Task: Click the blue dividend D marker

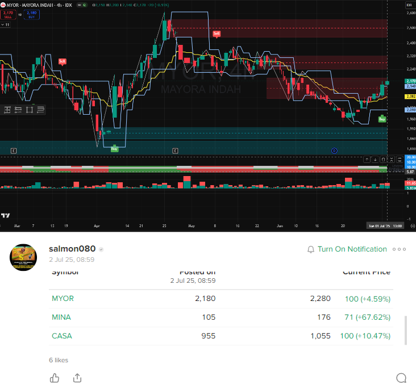Action: pos(334,150)
